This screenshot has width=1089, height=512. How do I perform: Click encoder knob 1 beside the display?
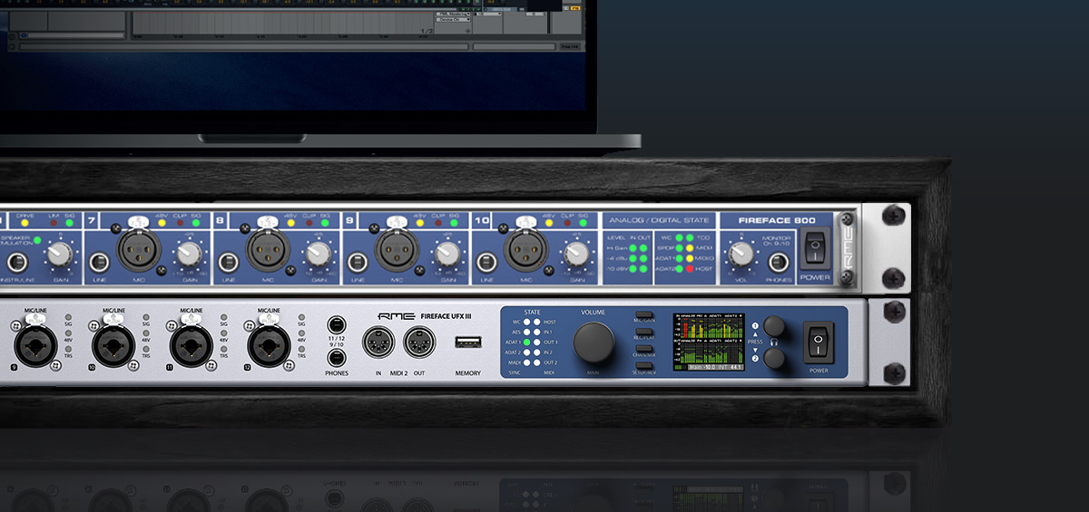point(774,326)
